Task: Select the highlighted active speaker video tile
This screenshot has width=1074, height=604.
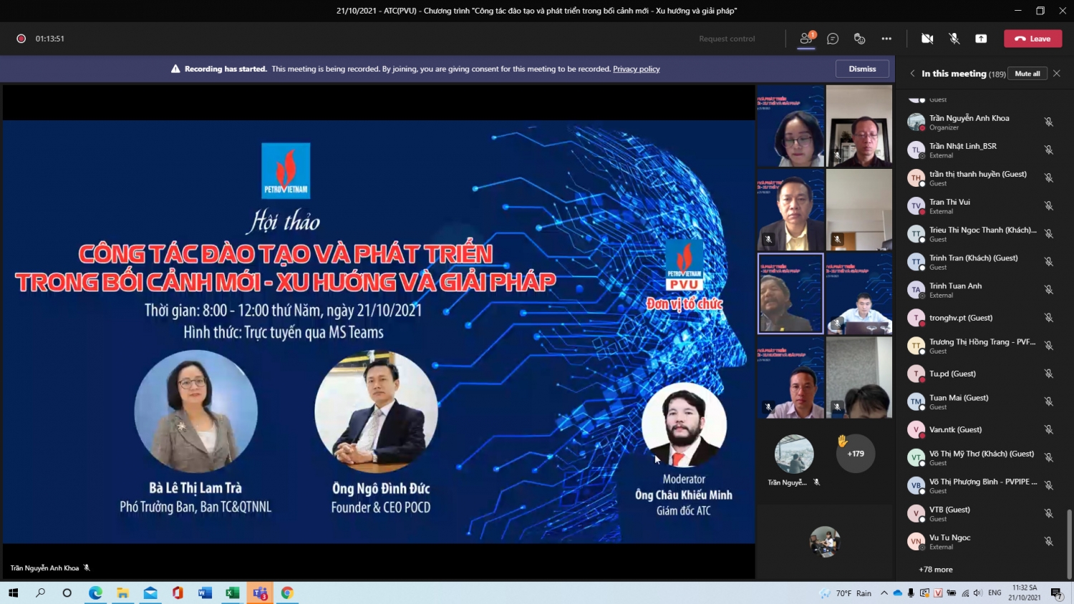Action: point(791,293)
